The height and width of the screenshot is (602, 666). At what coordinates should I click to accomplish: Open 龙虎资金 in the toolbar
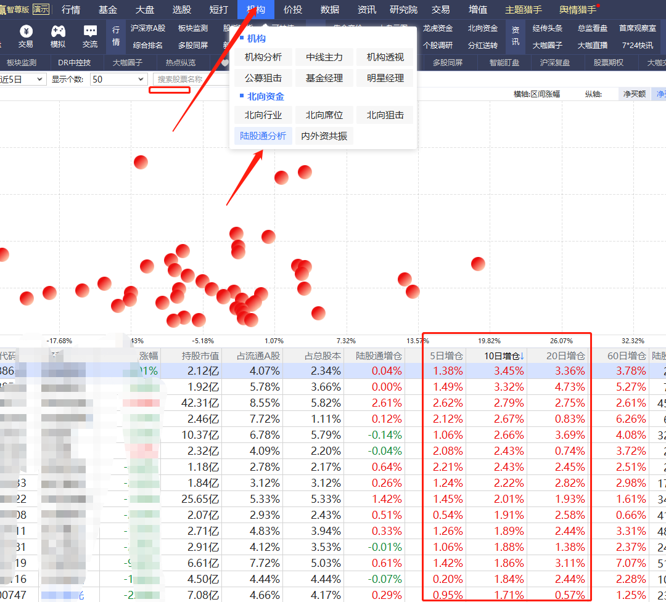[438, 28]
